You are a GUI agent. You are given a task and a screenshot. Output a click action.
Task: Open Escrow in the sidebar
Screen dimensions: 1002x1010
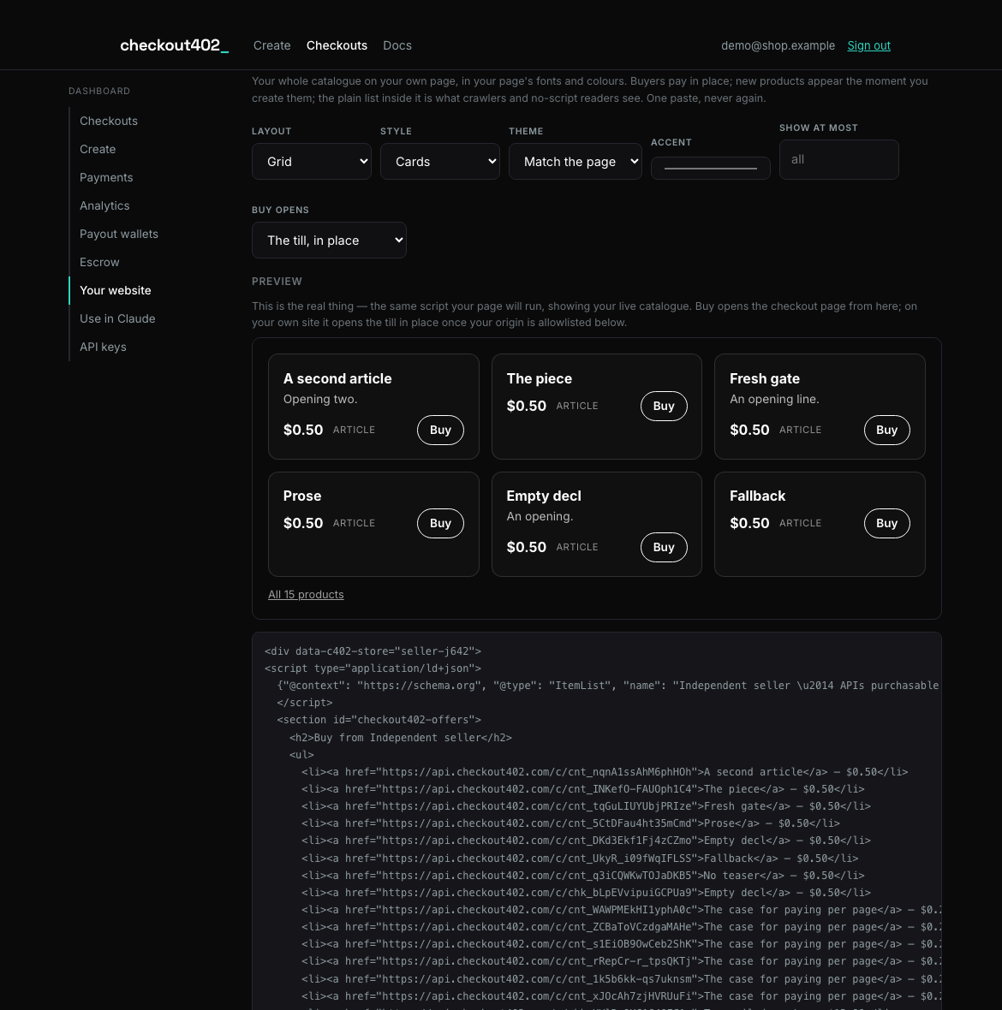[x=99, y=263]
